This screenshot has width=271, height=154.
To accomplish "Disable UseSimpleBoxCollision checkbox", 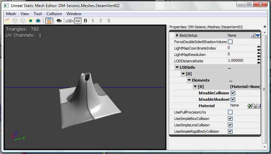I will (x=230, y=119).
